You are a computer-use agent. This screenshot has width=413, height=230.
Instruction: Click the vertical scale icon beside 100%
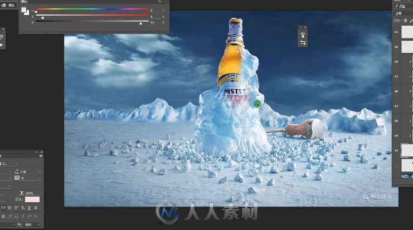tap(22, 193)
